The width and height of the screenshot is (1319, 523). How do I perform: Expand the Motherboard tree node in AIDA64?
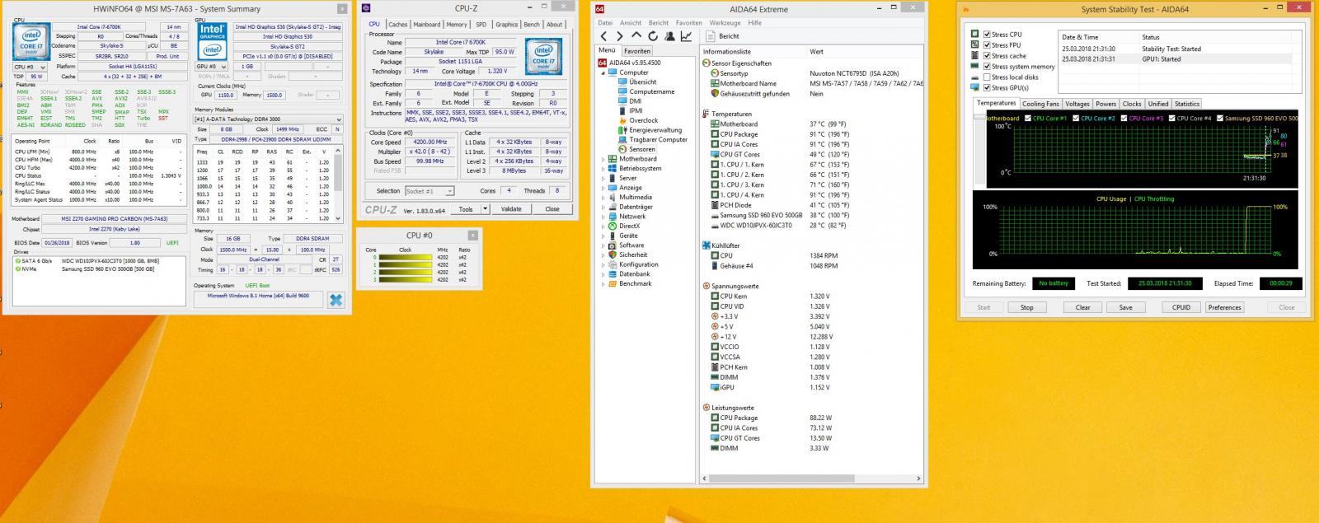[x=603, y=159]
